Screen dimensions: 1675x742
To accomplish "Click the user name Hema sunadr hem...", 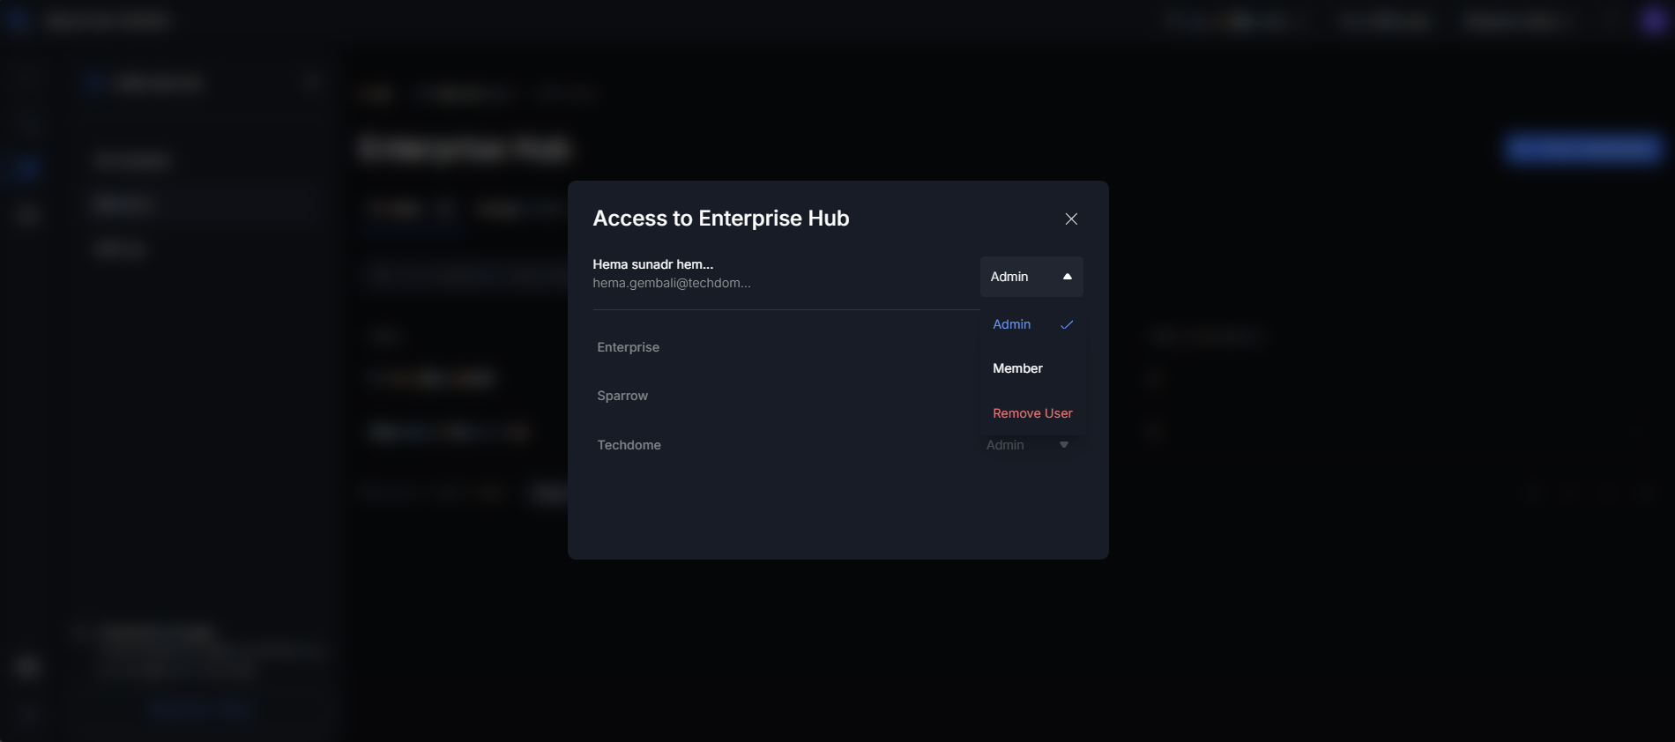I will pos(652,264).
